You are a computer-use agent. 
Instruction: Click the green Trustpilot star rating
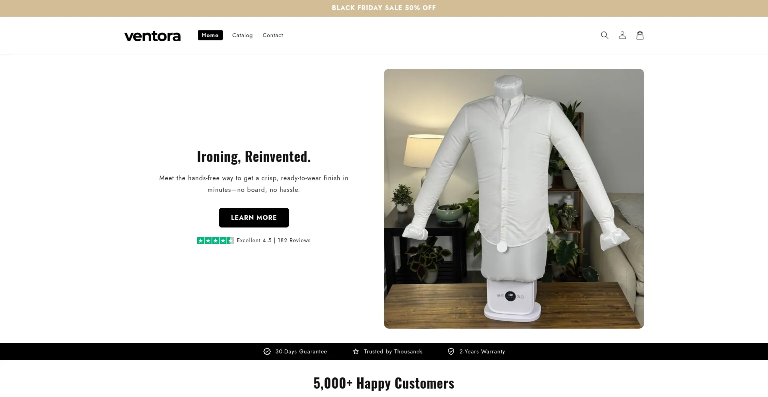click(215, 240)
